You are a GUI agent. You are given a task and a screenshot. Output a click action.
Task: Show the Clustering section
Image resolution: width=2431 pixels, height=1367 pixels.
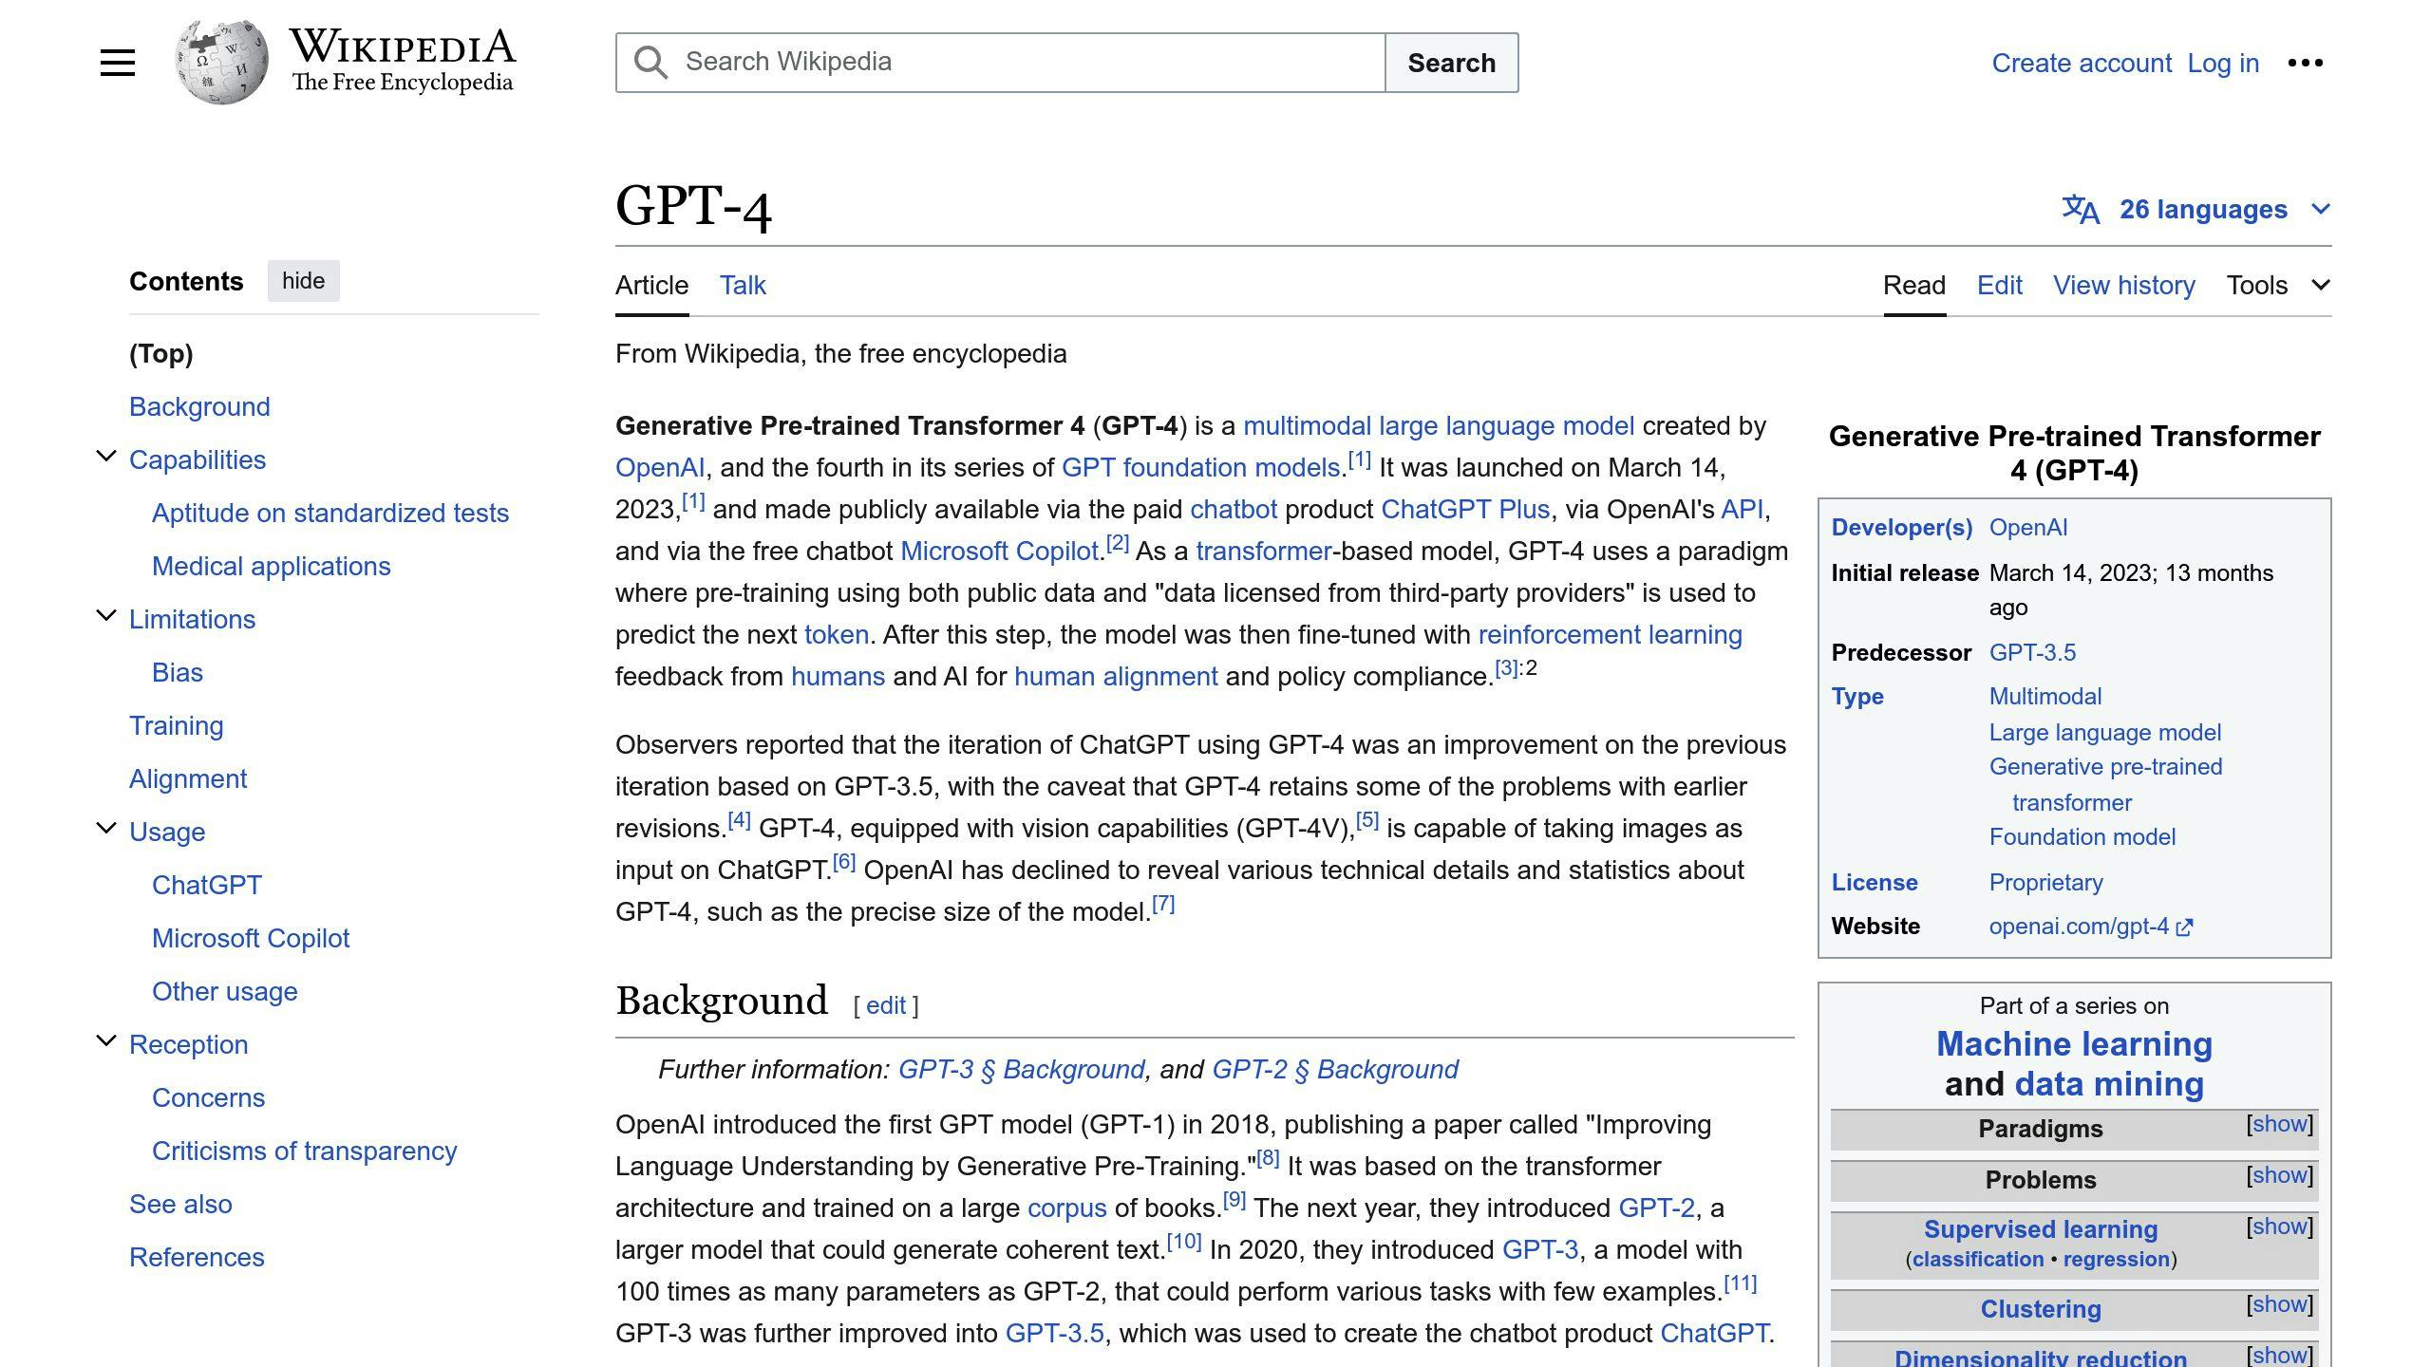pyautogui.click(x=2279, y=1304)
